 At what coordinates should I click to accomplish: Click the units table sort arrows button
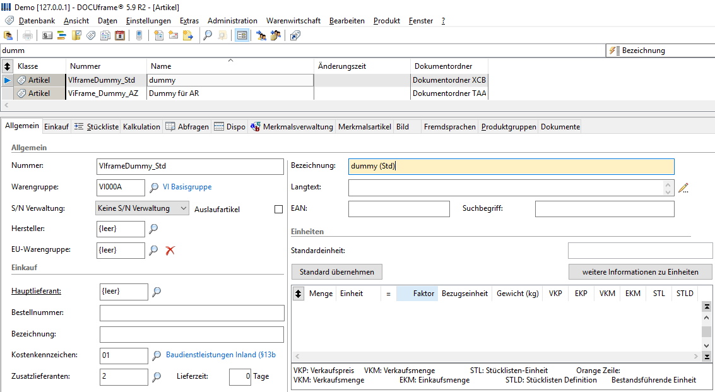[298, 294]
